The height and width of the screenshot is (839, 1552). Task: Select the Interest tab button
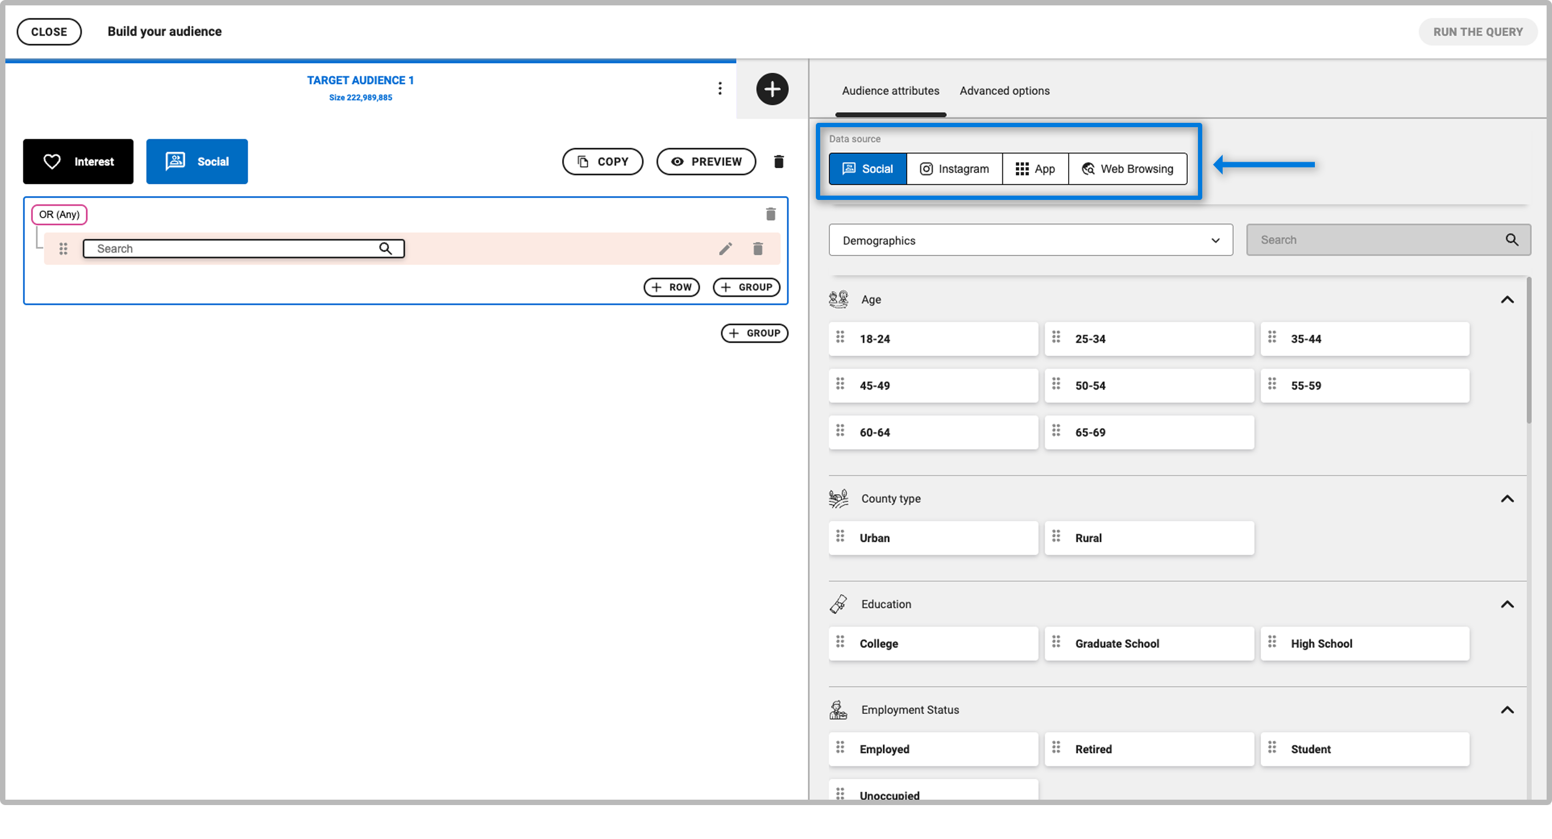[78, 162]
